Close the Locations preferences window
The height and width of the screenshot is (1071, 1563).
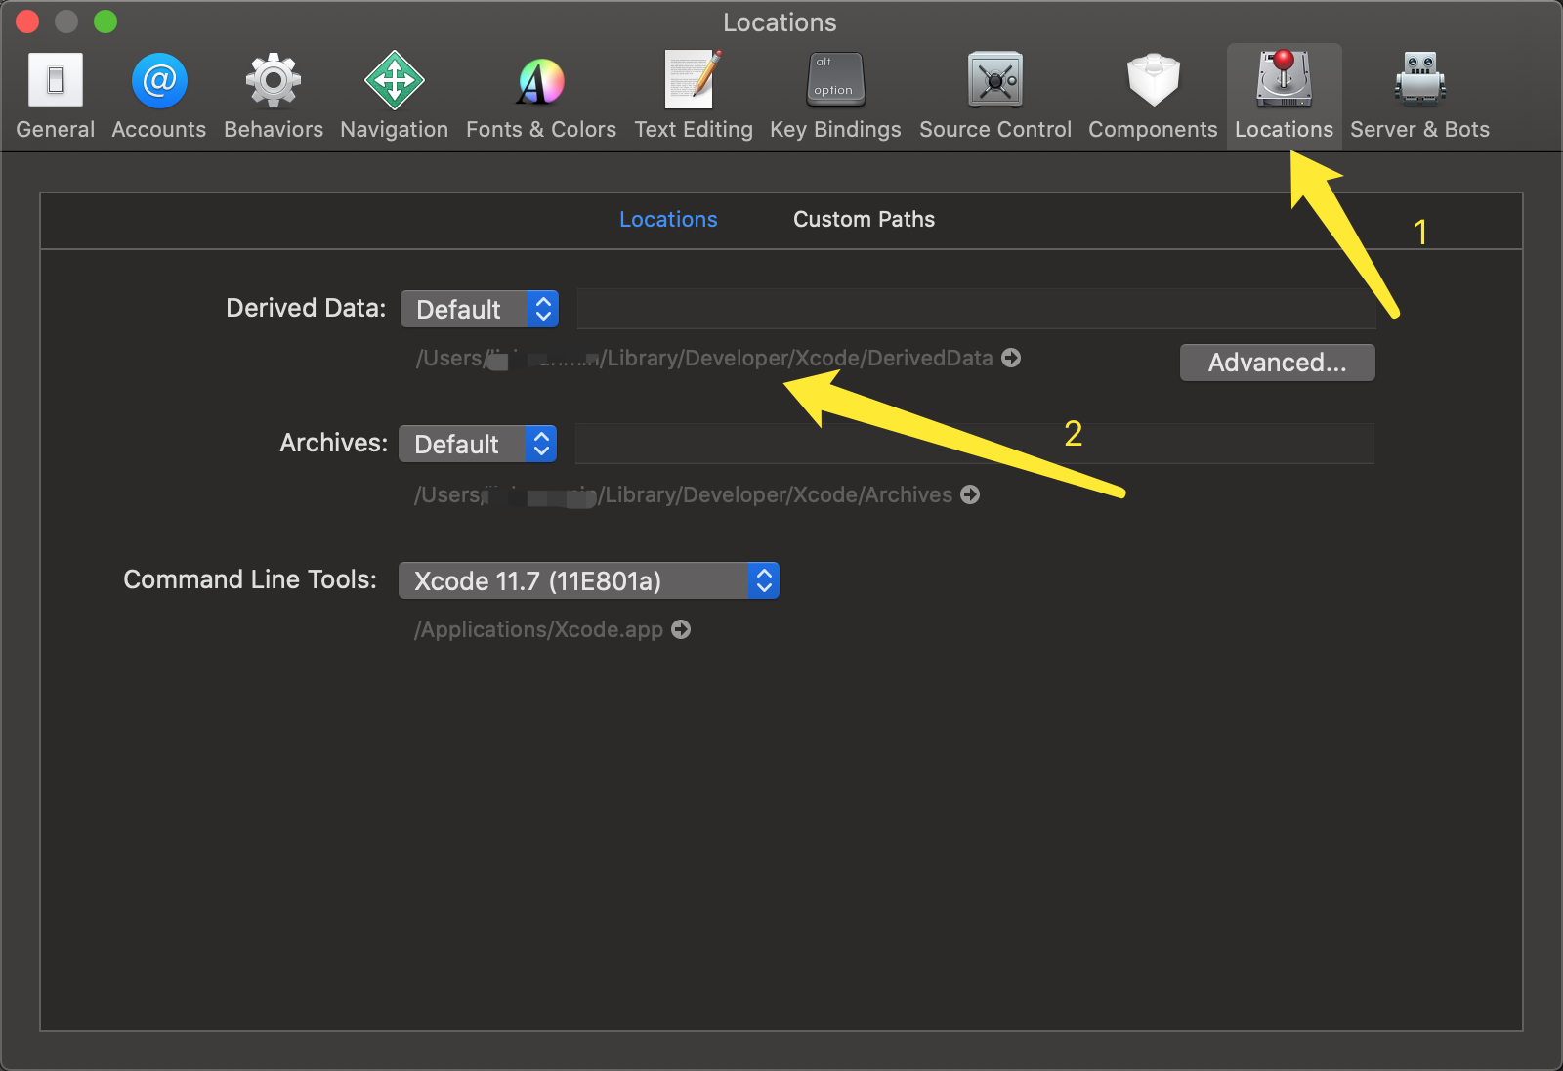point(27,21)
